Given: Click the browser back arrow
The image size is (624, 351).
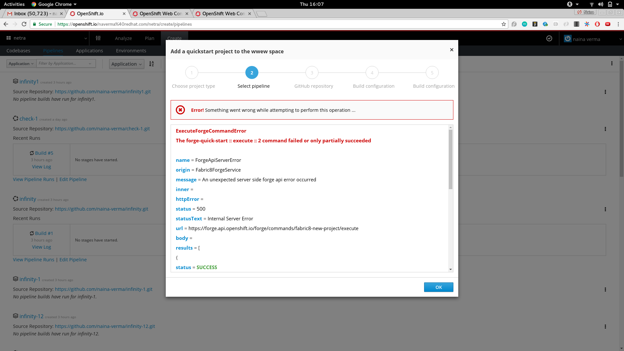Looking at the screenshot, I should click(6, 24).
